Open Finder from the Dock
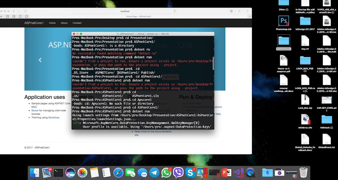The height and width of the screenshot is (180, 338). (34, 172)
